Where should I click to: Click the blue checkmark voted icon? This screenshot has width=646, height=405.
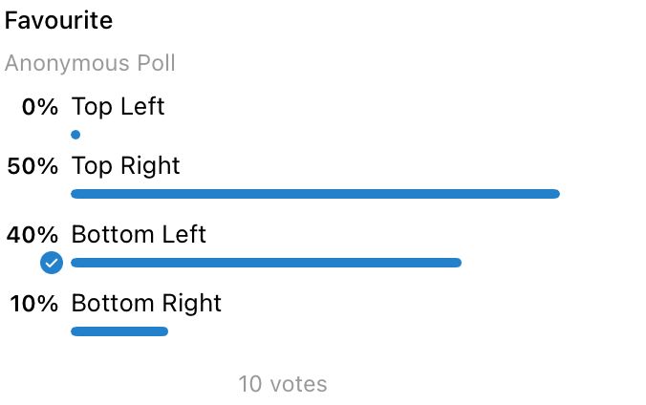point(52,263)
